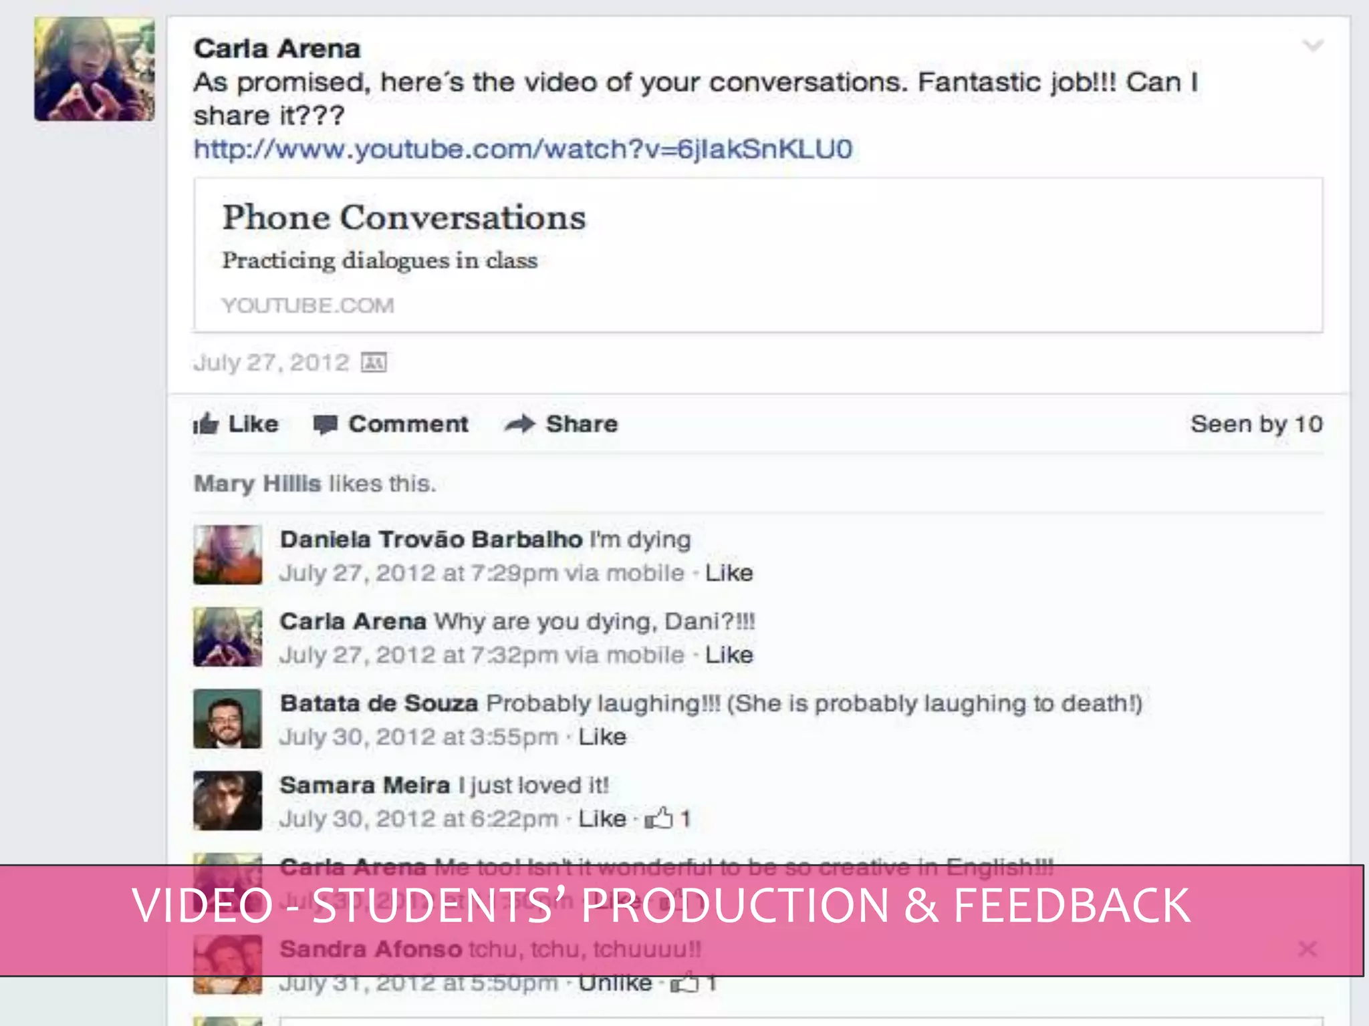The height and width of the screenshot is (1026, 1369).
Task: Click the audience group icon beside July 27, 2012
Action: (374, 362)
